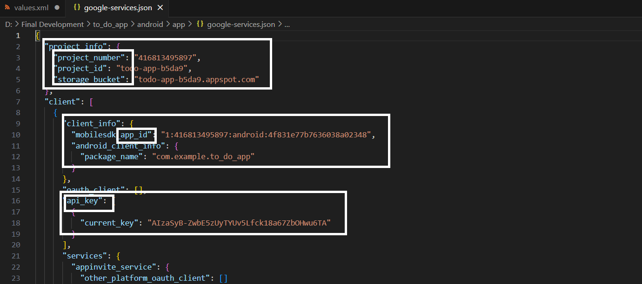
Task: Open the breadcrumb ellipsis symbol picker
Action: [x=287, y=24]
